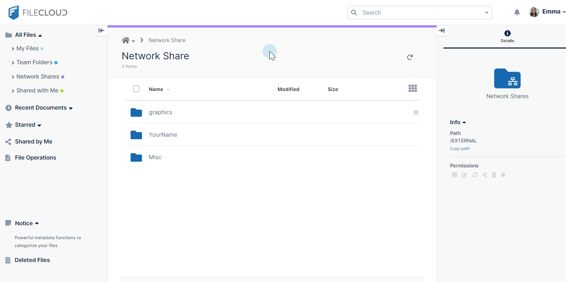Collapse the All Files section

point(40,35)
